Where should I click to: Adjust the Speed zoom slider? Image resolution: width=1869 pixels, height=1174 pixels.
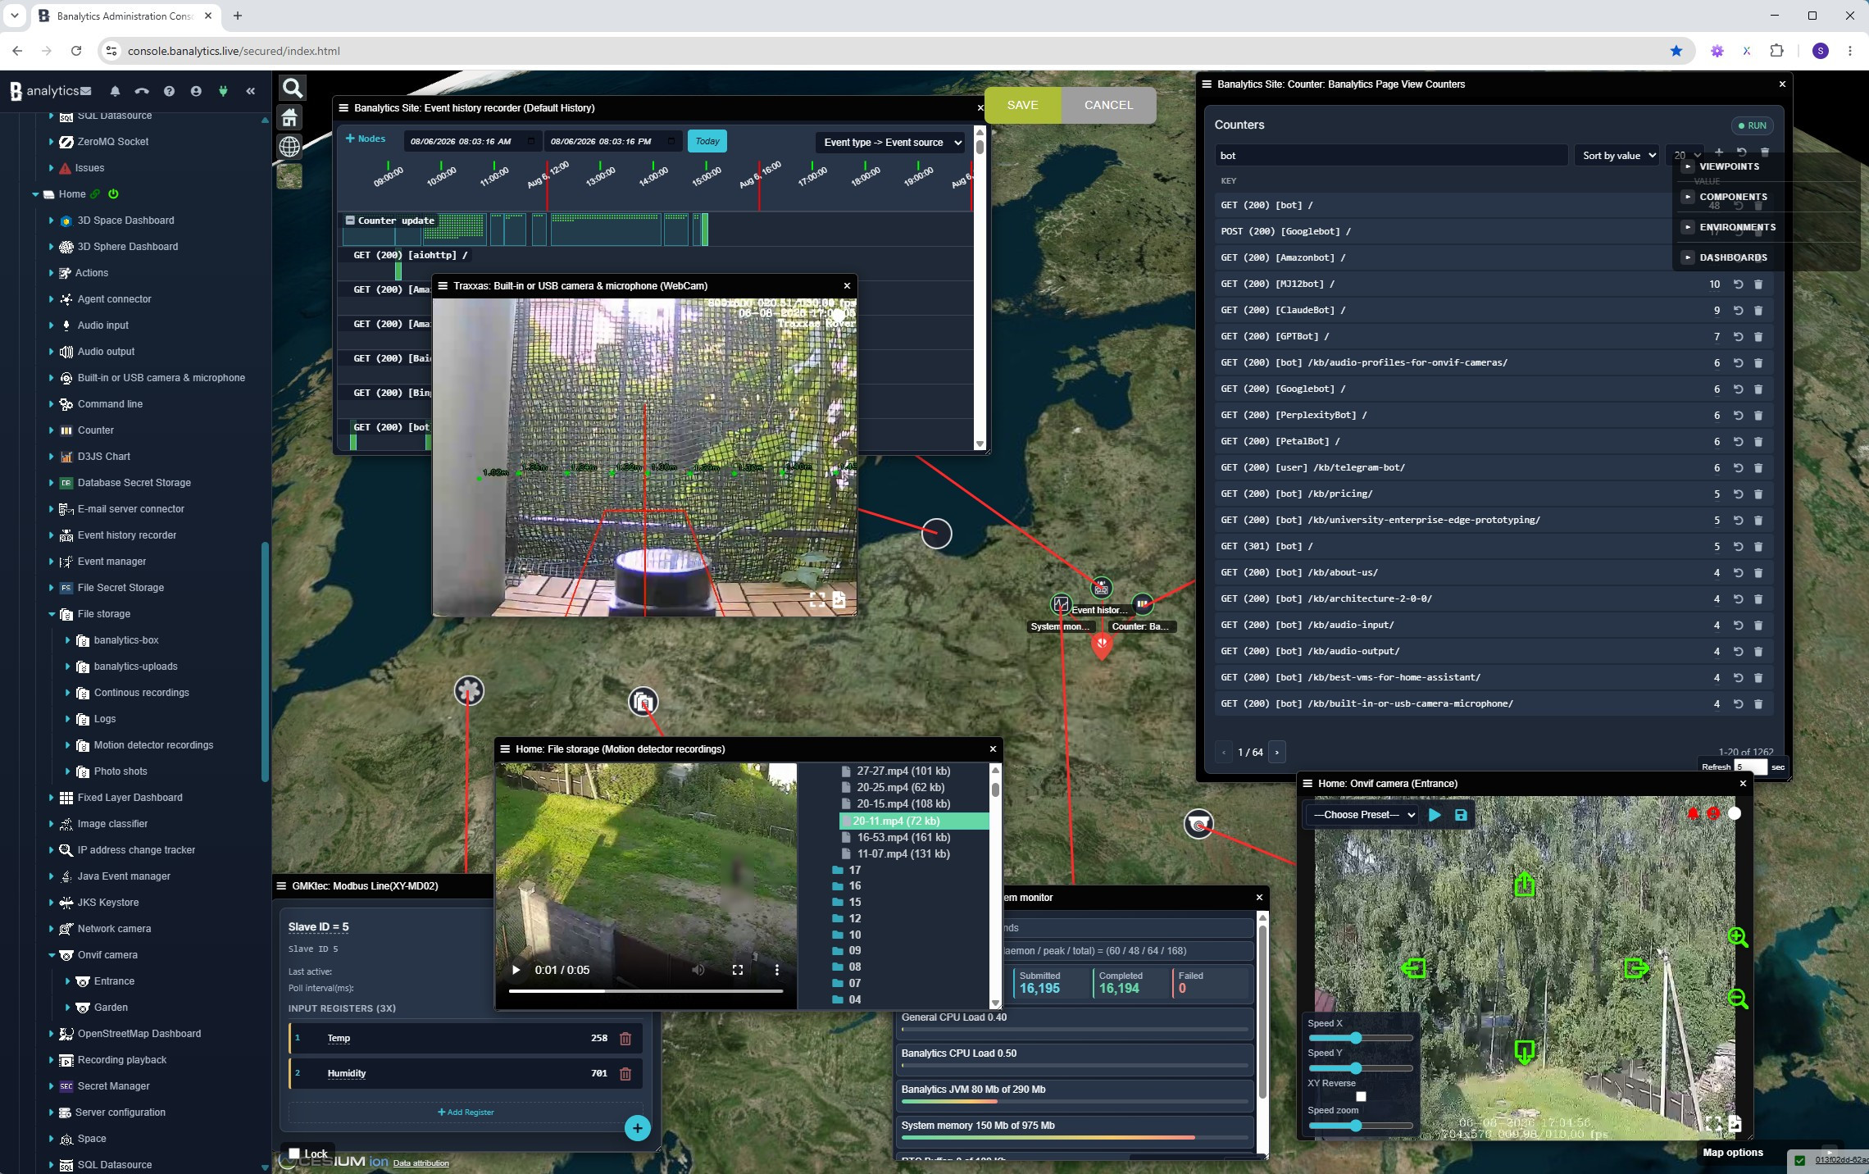click(1360, 1126)
